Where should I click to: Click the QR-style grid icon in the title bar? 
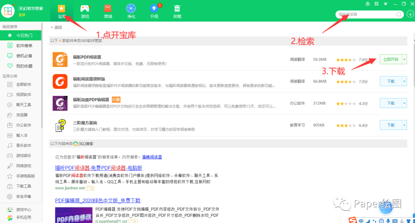pos(376,4)
